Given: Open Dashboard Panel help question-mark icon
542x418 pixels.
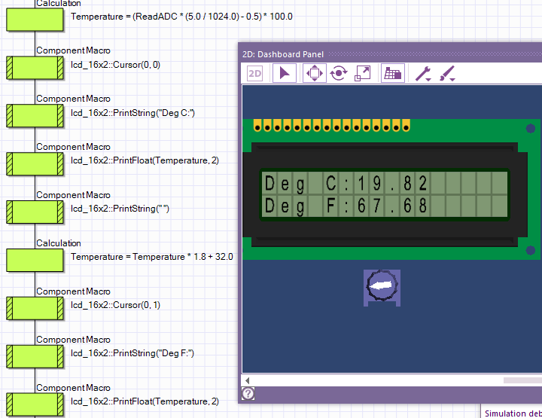Looking at the screenshot, I should [248, 393].
